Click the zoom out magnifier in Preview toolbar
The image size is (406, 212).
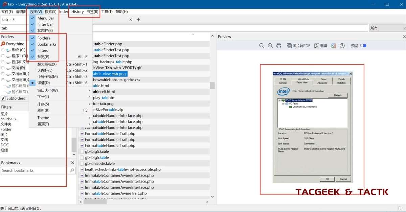262,46
